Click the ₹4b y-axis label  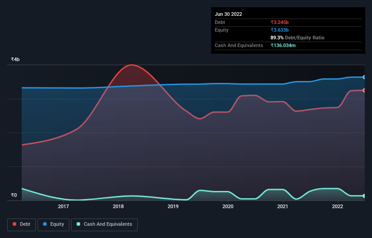[x=15, y=59]
